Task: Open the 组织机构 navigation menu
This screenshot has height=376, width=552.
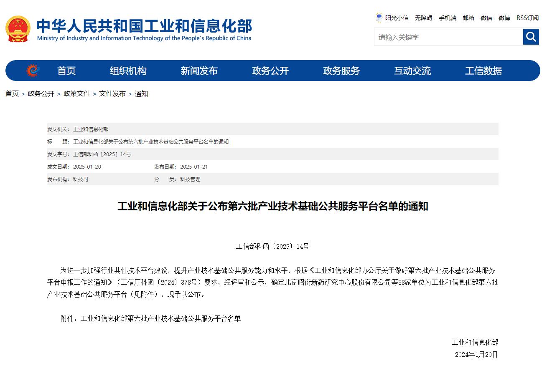Action: pyautogui.click(x=128, y=71)
